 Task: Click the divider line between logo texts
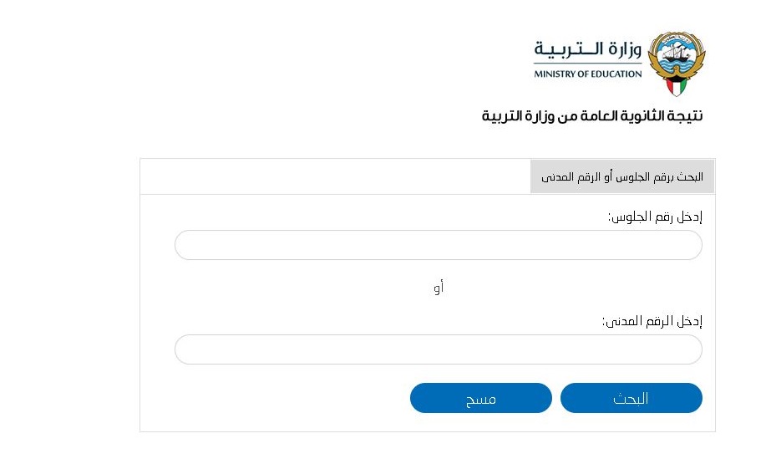[x=587, y=64]
